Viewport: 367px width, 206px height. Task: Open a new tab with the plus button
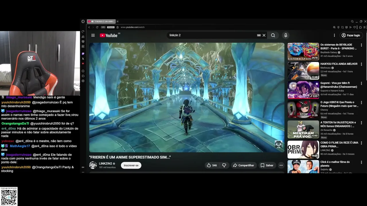[118, 21]
